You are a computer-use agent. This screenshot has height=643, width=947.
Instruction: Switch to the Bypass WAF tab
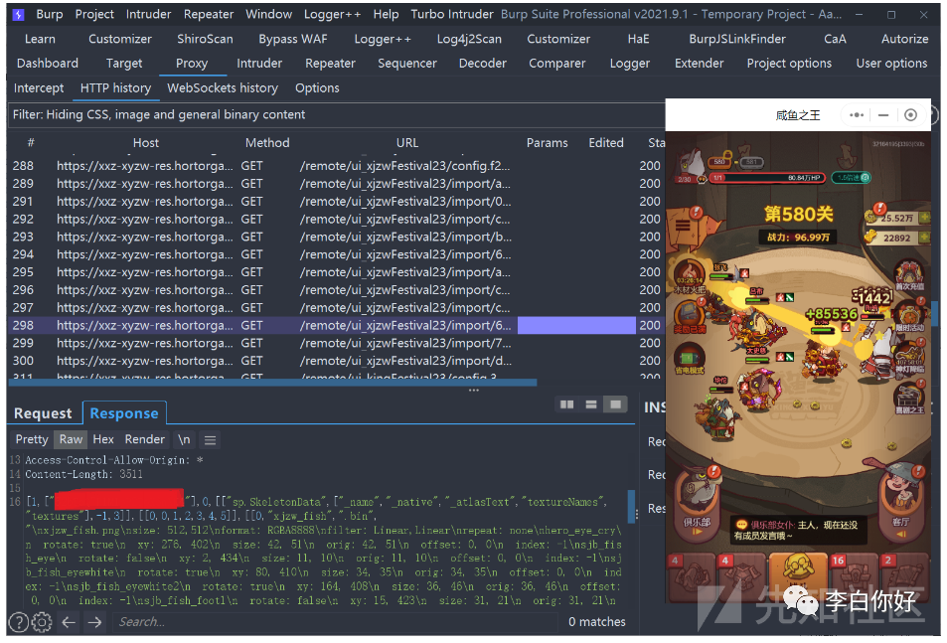(293, 39)
